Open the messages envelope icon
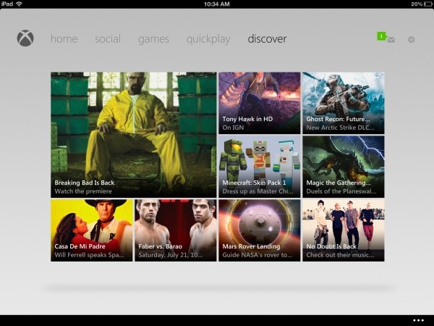 (x=391, y=40)
